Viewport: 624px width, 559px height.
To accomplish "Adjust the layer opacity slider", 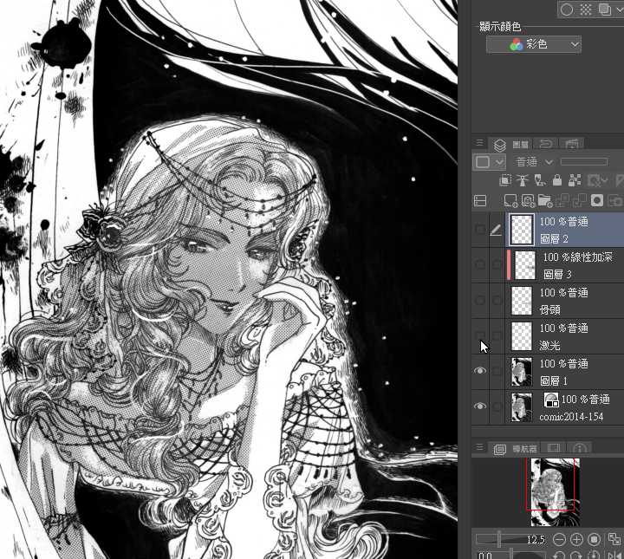I will [x=584, y=161].
